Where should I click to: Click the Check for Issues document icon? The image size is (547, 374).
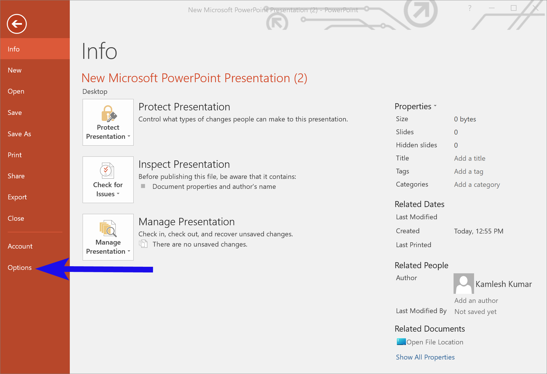coord(107,170)
